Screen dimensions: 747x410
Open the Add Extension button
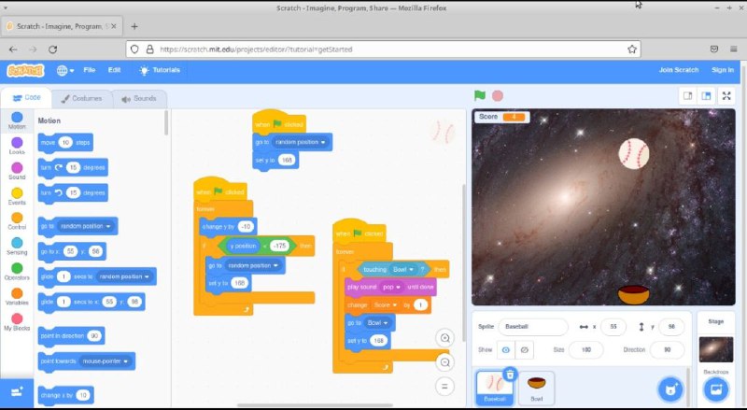pos(16,391)
